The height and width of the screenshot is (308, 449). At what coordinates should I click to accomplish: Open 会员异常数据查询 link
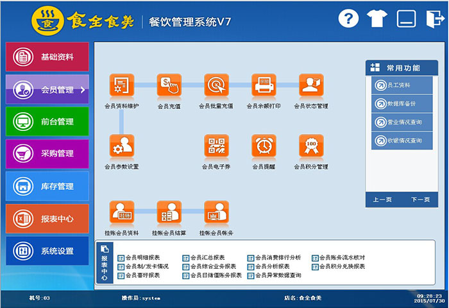coord(274,275)
